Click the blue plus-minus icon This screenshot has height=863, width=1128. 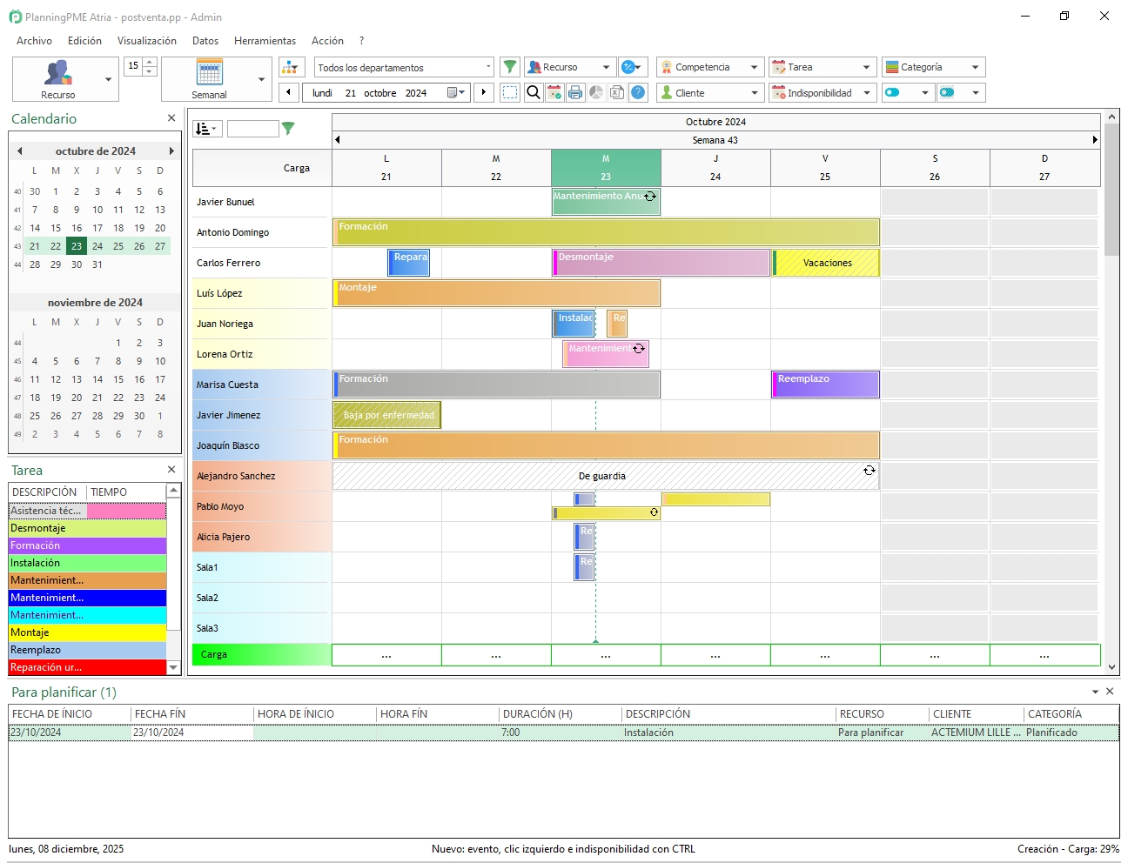tap(632, 67)
